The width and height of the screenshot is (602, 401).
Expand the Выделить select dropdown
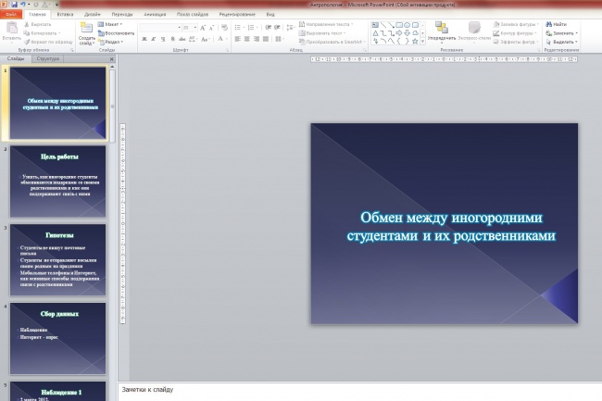[576, 42]
